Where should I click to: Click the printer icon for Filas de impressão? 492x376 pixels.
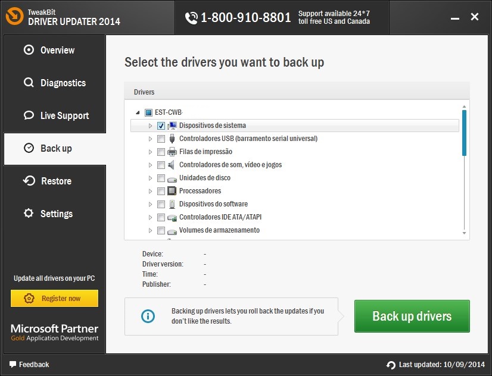[172, 152]
